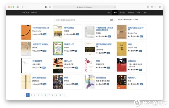169x108 pixels.
Task: Focus the address bar showing ebook2.lorefree.com
Action: coord(84,7)
